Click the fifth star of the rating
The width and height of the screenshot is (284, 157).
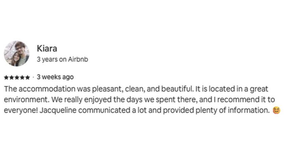(x=27, y=77)
